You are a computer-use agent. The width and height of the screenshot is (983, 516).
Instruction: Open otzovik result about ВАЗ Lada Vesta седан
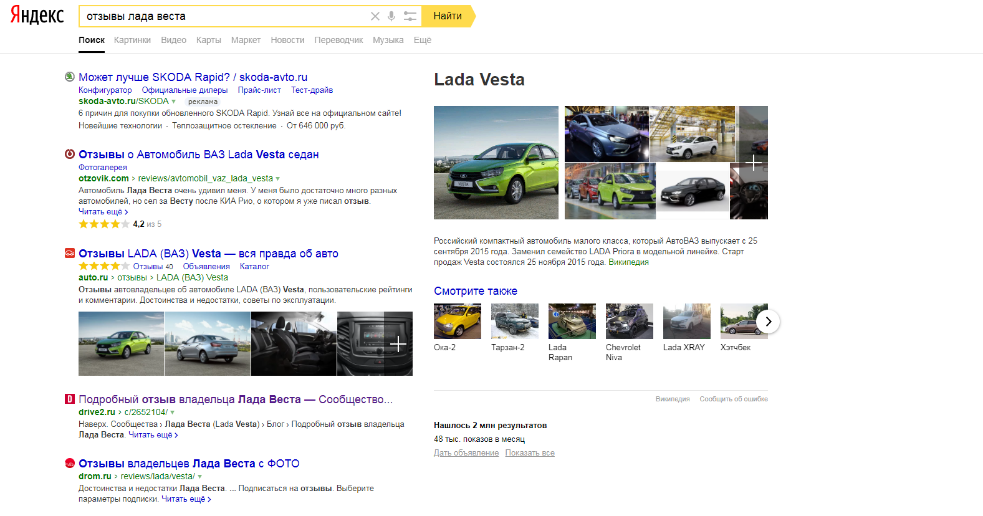198,154
